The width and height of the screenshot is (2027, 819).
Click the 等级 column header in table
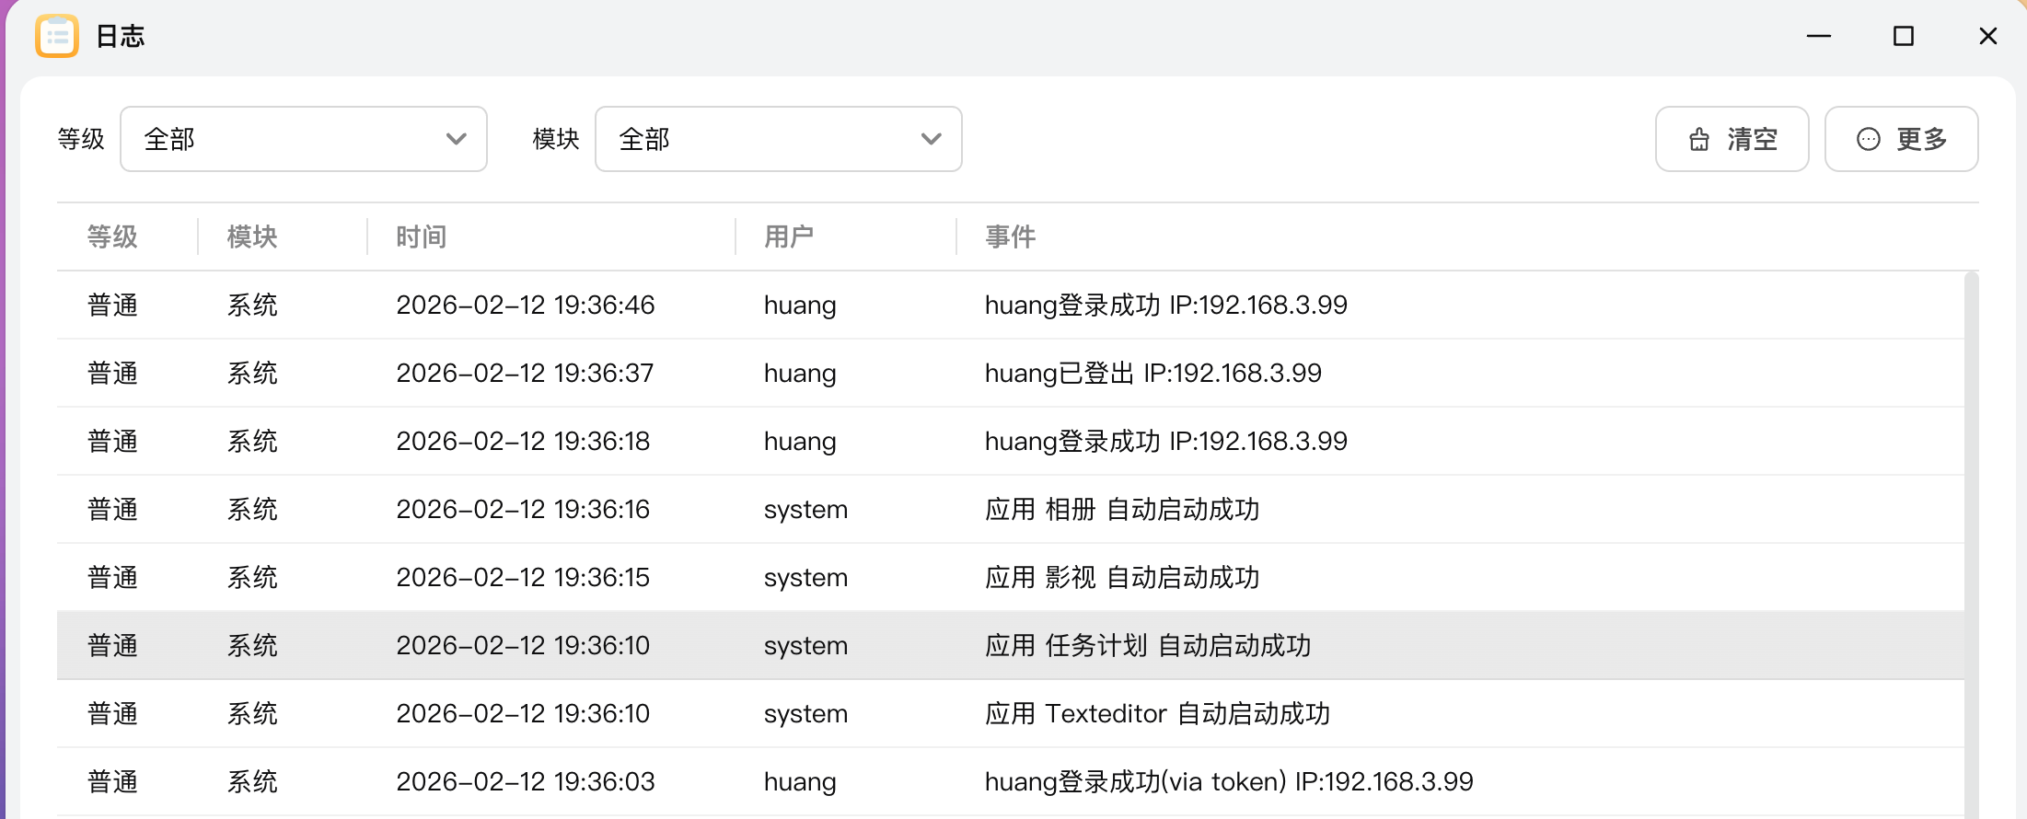[112, 237]
